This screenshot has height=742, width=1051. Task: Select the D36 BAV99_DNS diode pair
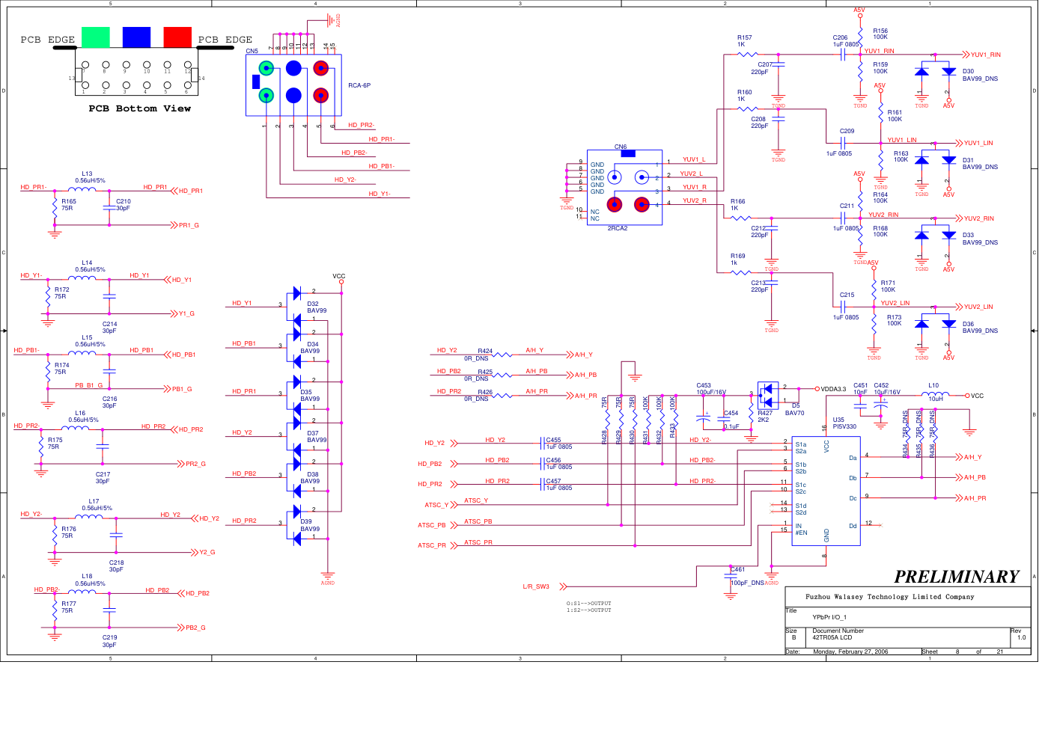click(936, 325)
